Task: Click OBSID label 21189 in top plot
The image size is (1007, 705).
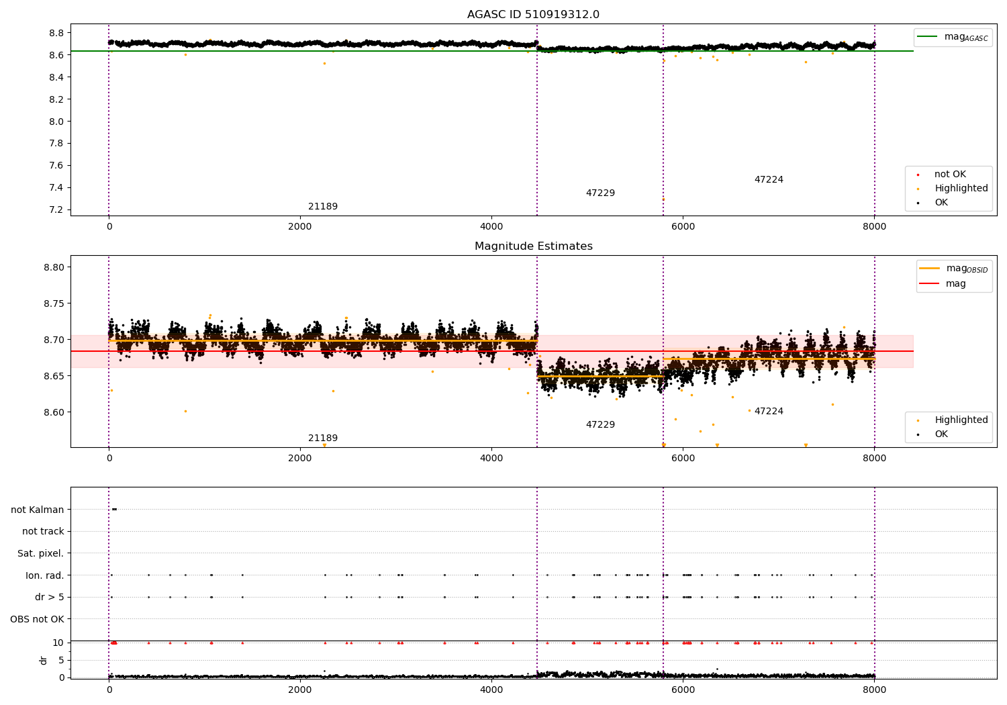Action: coord(323,207)
